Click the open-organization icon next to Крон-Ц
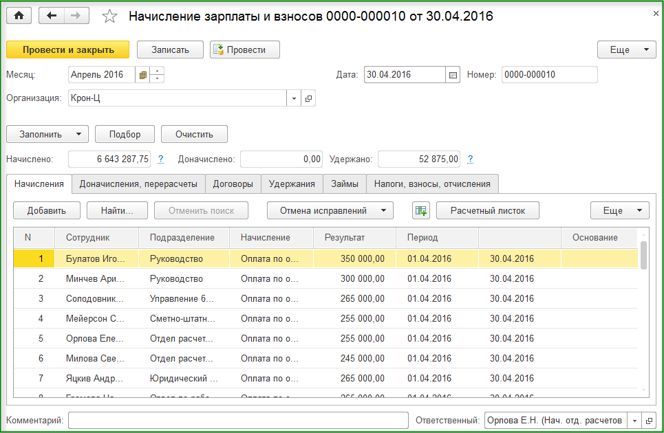This screenshot has height=433, width=664. [308, 98]
